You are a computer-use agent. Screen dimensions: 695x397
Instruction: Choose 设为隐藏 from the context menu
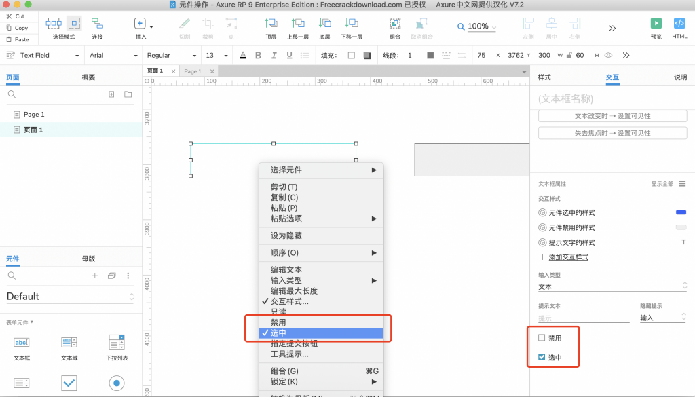[286, 235]
